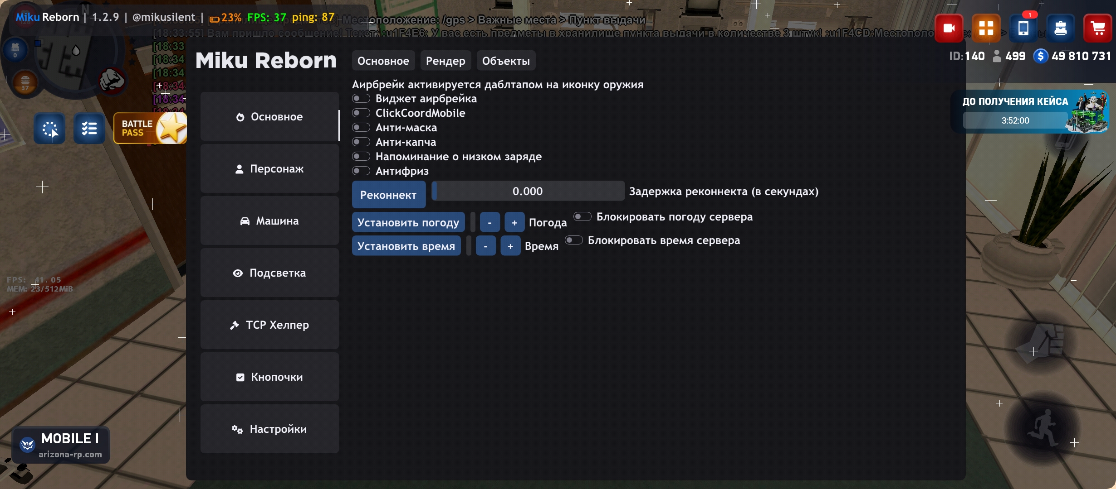Tap the armor indicator icon at top left
This screenshot has height=489, width=1116.
click(x=15, y=49)
